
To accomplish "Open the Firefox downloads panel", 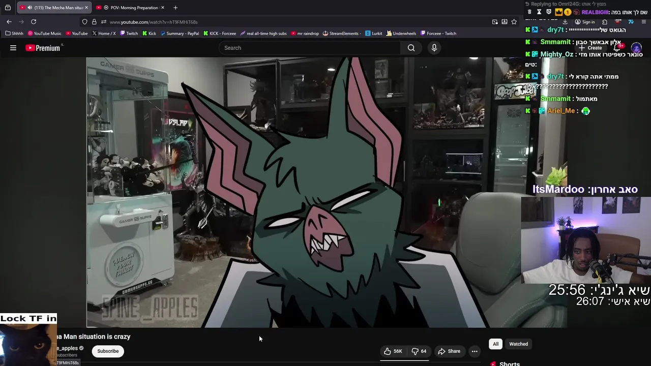I will pos(565,22).
